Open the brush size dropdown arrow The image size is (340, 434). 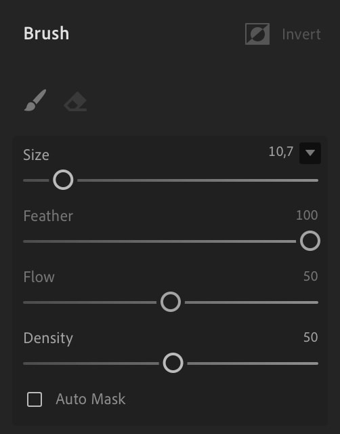(x=310, y=153)
